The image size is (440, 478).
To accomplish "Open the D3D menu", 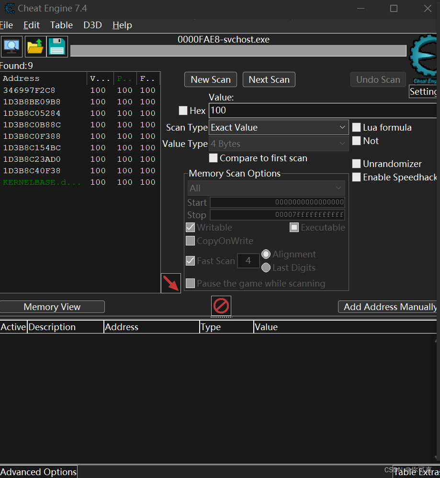I will pos(92,25).
